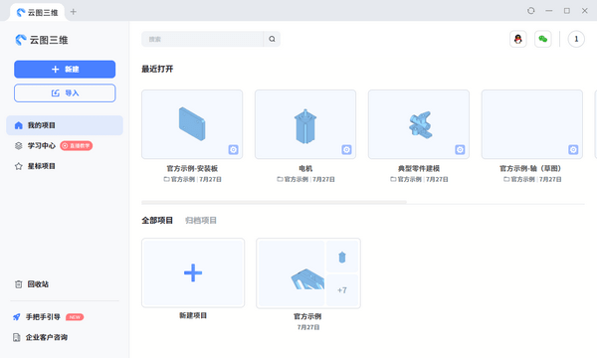Click the 云图三维 logo in sidebar
The width and height of the screenshot is (597, 358).
tap(42, 40)
